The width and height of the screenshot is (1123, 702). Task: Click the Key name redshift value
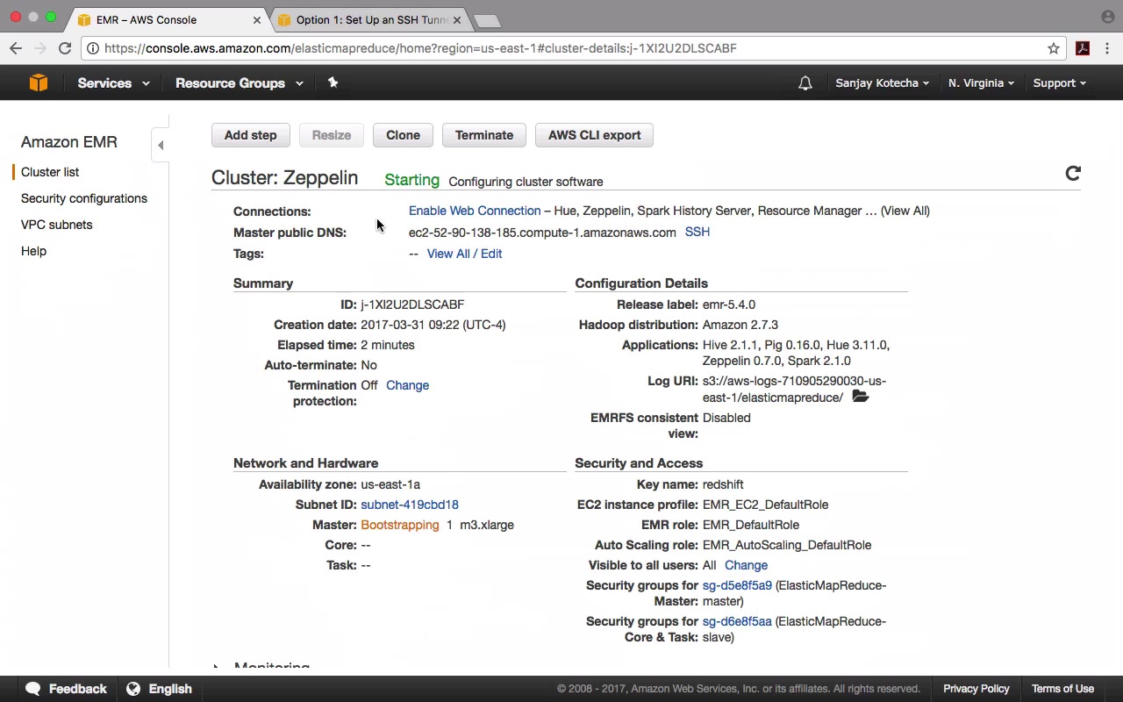[x=723, y=484]
